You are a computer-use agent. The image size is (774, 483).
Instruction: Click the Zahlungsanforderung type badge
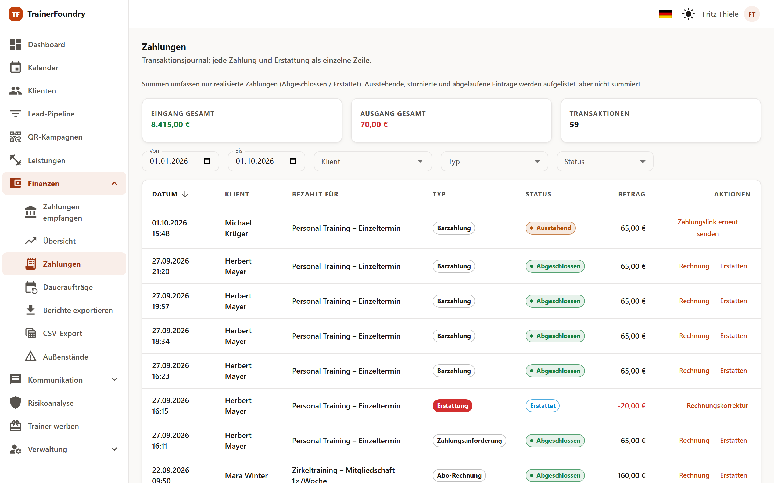469,441
